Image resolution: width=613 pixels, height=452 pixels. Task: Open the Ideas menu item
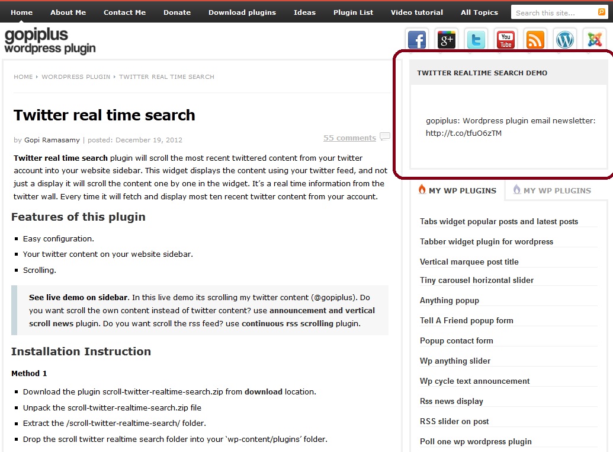tap(304, 12)
